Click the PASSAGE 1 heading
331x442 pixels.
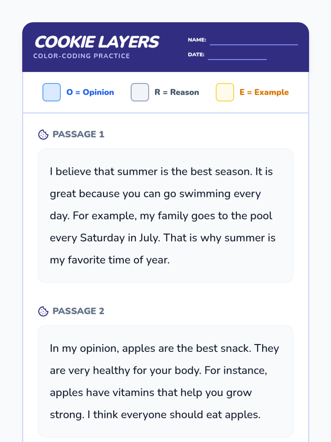(x=78, y=134)
